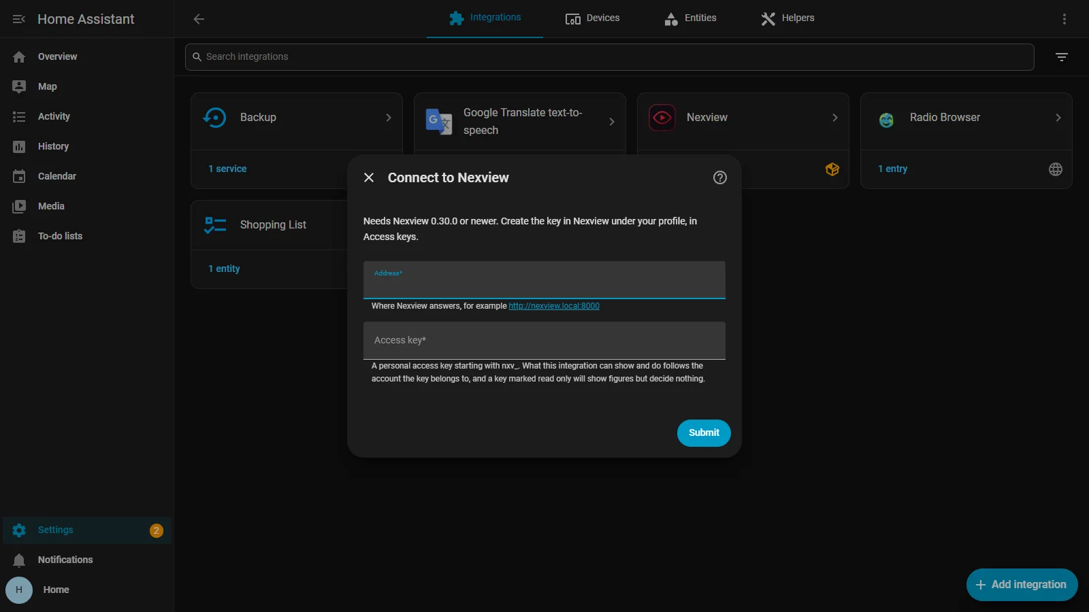Expand the Nexview integration chevron

point(835,118)
